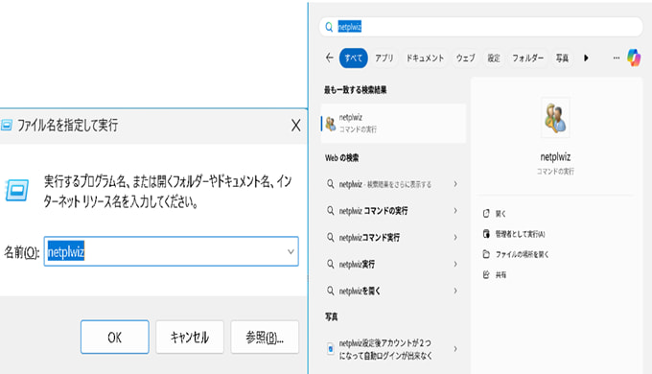Go back with the left arrow
The height and width of the screenshot is (374, 652).
[x=329, y=58]
